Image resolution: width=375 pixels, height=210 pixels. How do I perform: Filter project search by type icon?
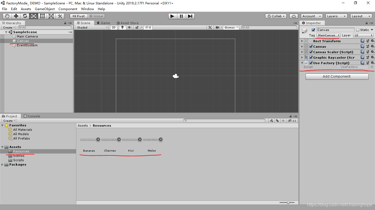point(272,121)
